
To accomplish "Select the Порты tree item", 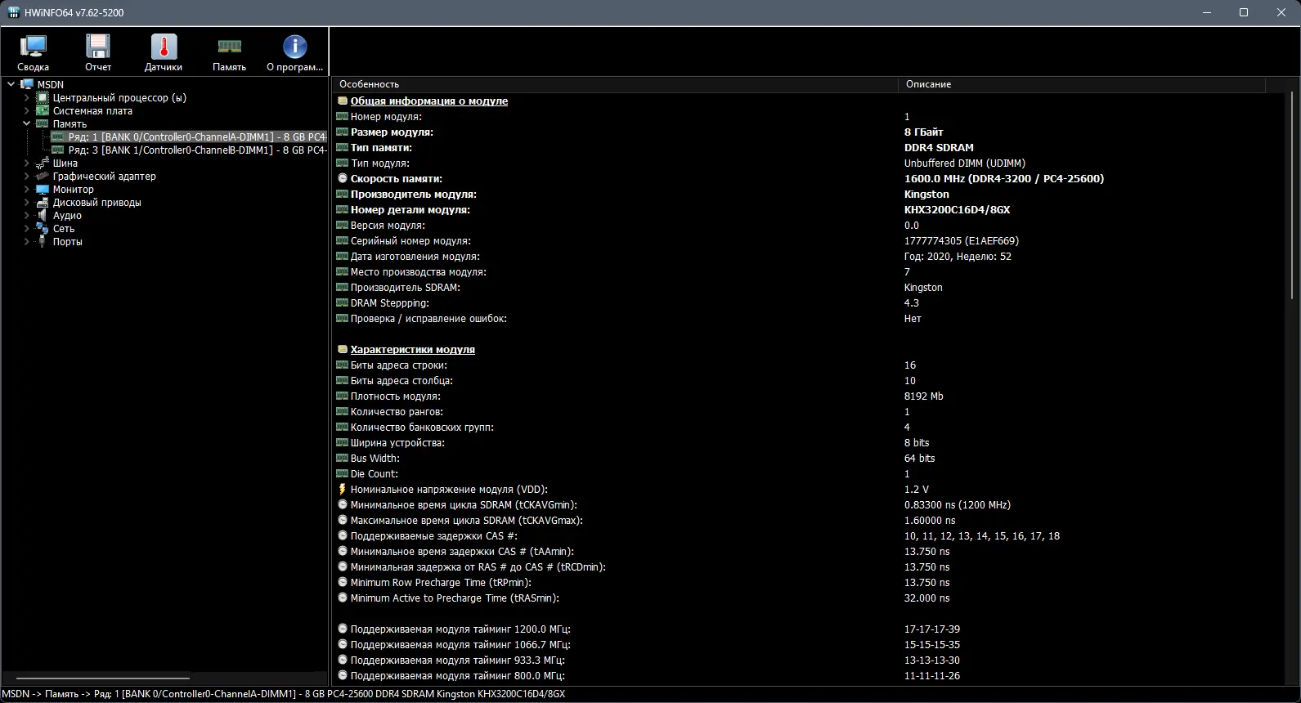I will (x=67, y=242).
